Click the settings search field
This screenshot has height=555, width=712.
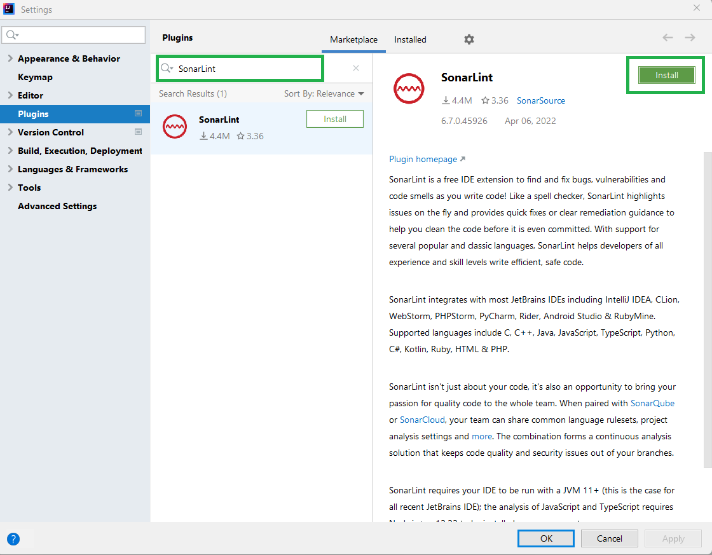point(74,35)
